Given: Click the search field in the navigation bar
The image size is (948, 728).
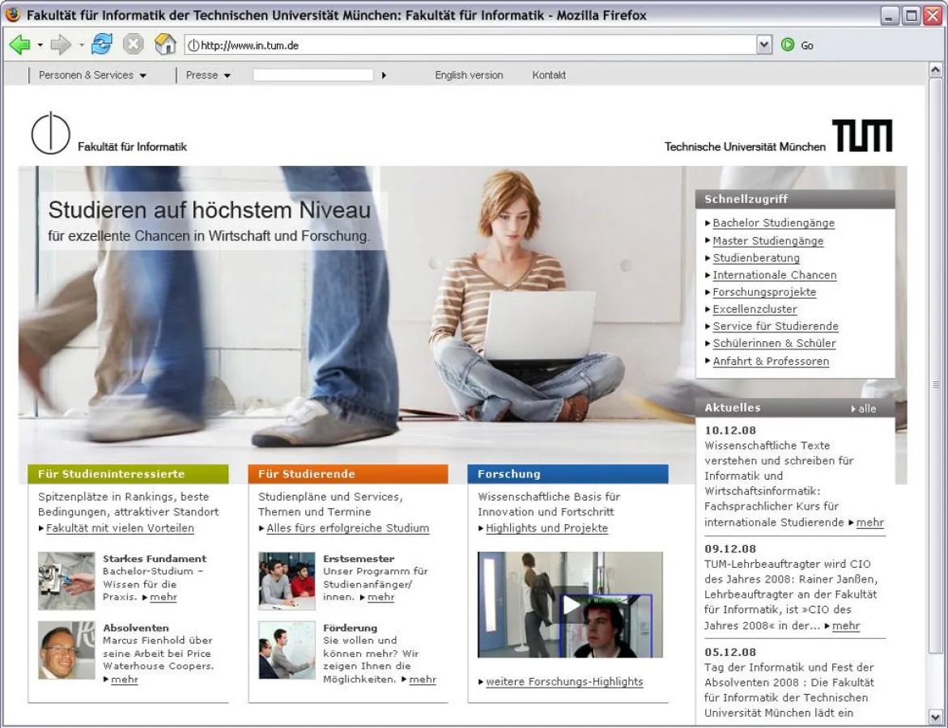Looking at the screenshot, I should [x=313, y=75].
